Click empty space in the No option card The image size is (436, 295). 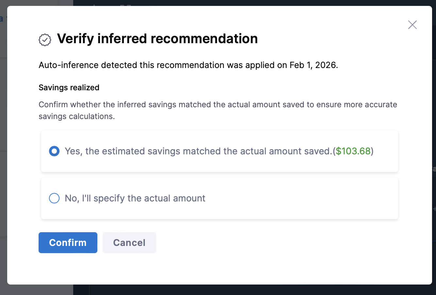[x=294, y=198]
